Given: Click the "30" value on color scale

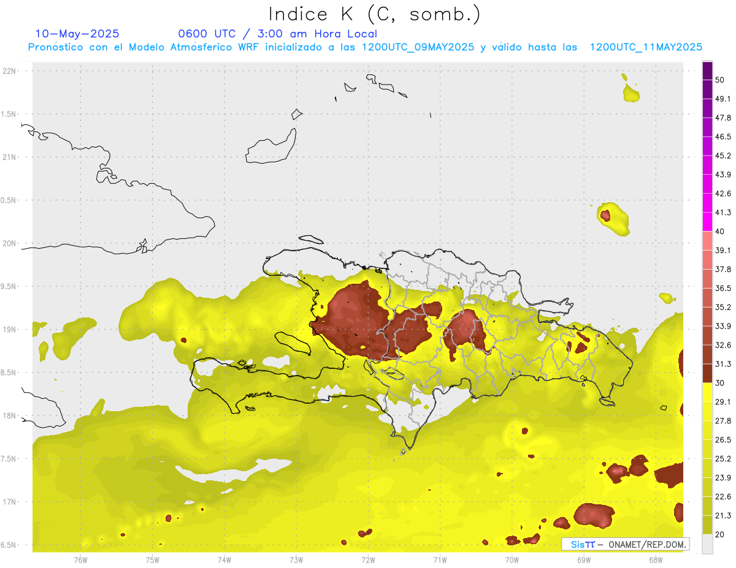Looking at the screenshot, I should (x=720, y=383).
